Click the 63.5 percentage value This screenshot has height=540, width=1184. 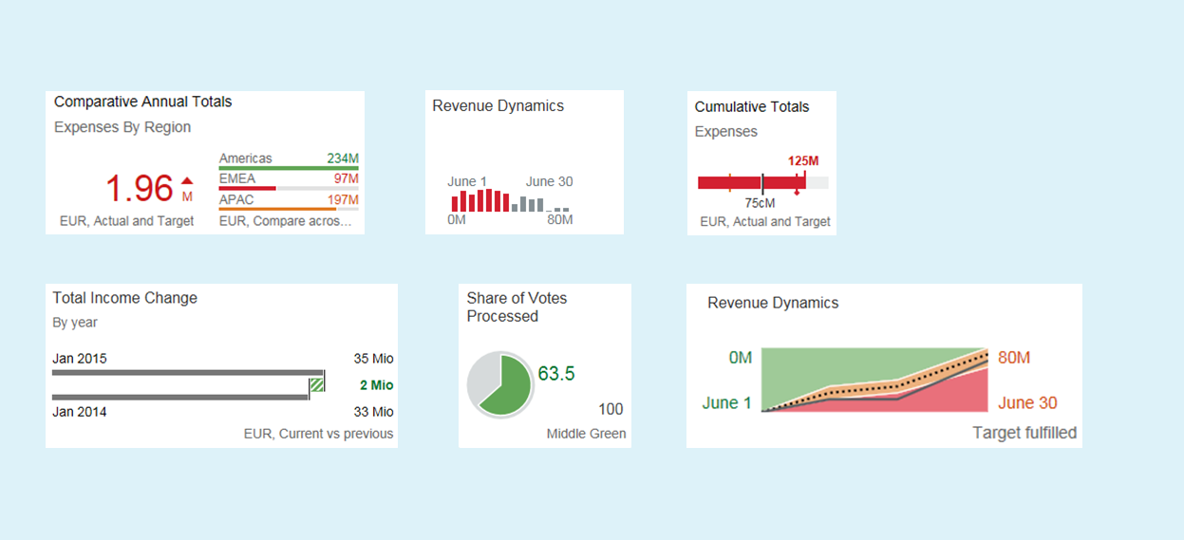556,374
